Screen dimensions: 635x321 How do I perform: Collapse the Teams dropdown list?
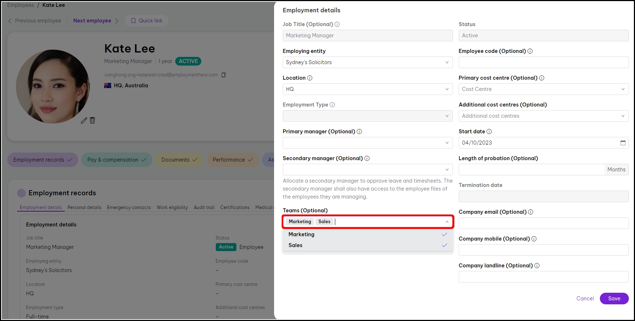point(447,222)
